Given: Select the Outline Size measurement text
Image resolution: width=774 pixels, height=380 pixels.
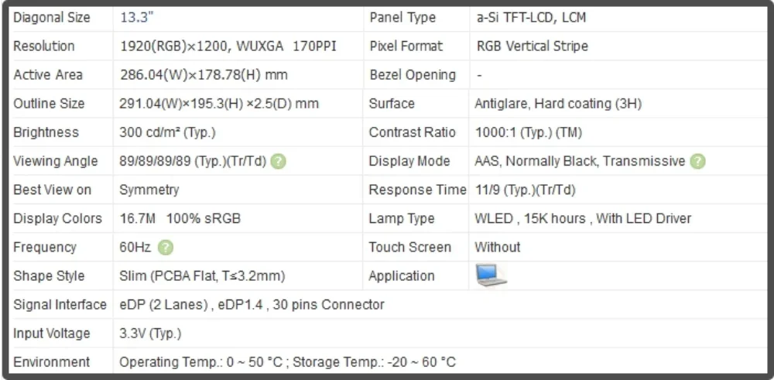Looking at the screenshot, I should 218,104.
